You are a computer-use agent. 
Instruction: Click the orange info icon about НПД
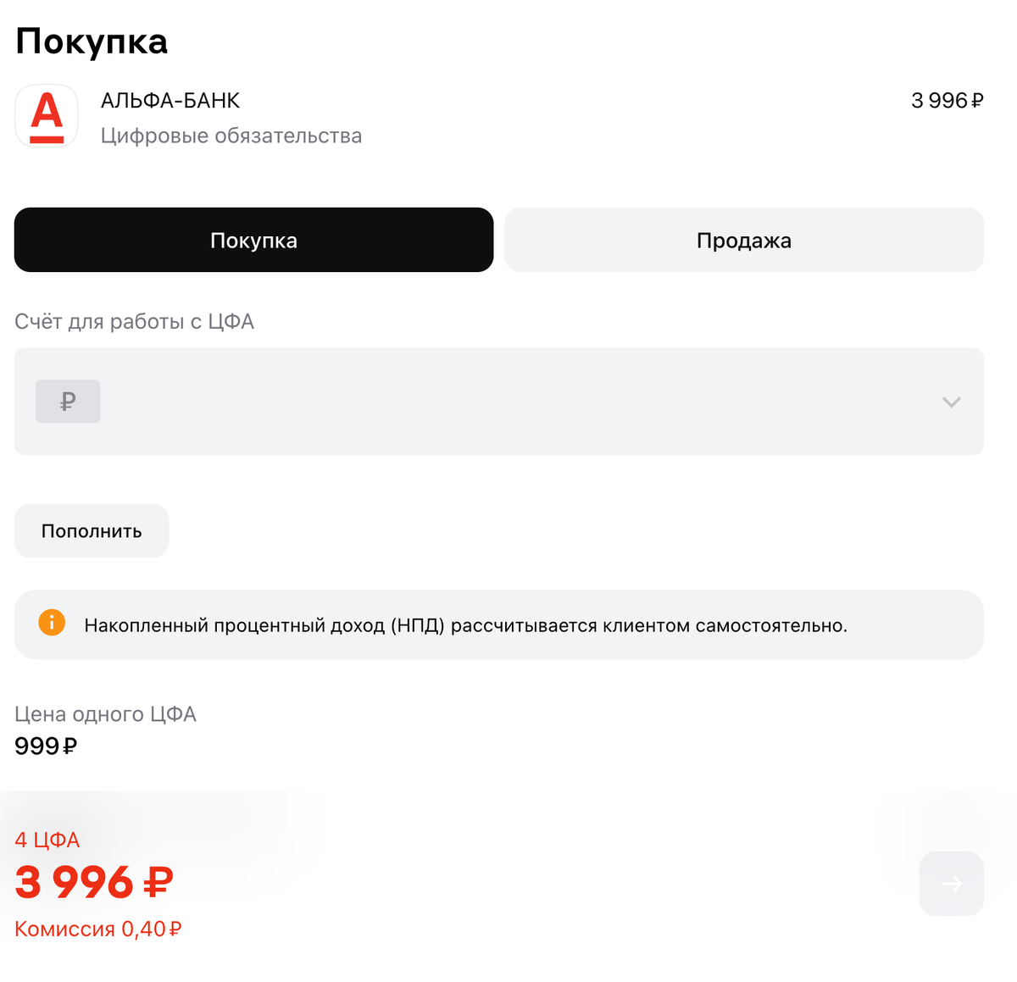pos(53,624)
